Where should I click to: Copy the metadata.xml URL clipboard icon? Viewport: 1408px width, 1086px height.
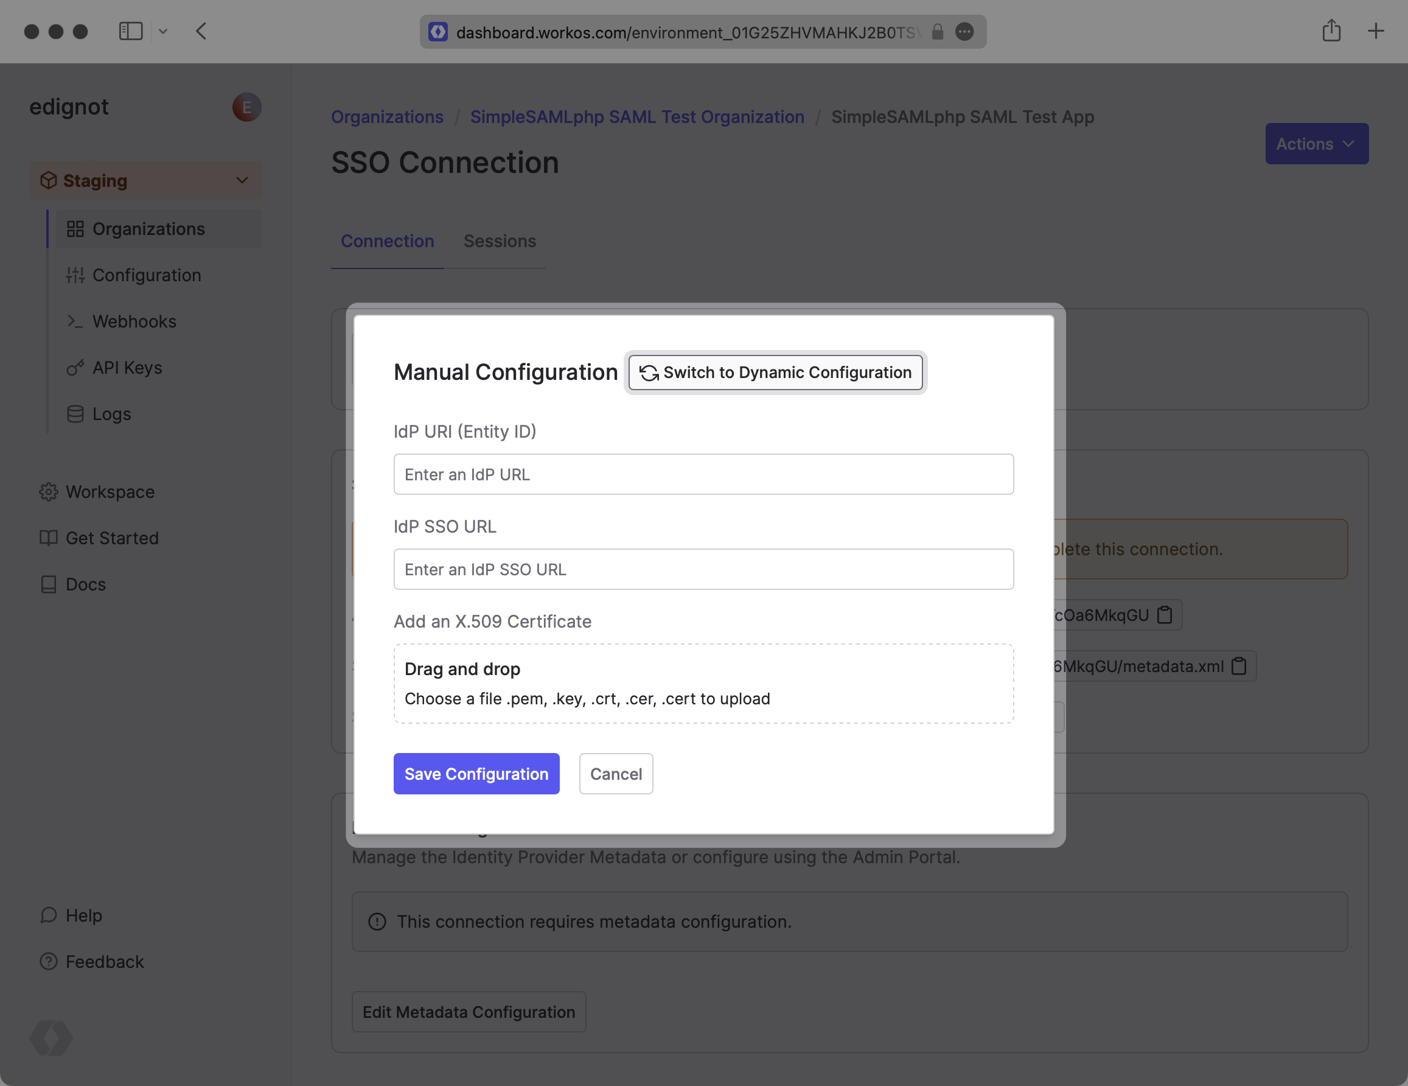[1238, 666]
